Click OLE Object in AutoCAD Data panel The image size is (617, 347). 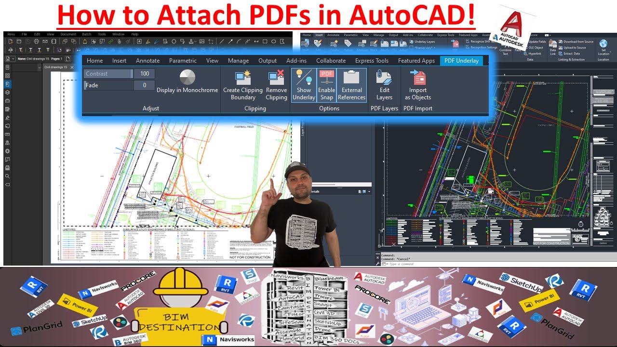(535, 48)
